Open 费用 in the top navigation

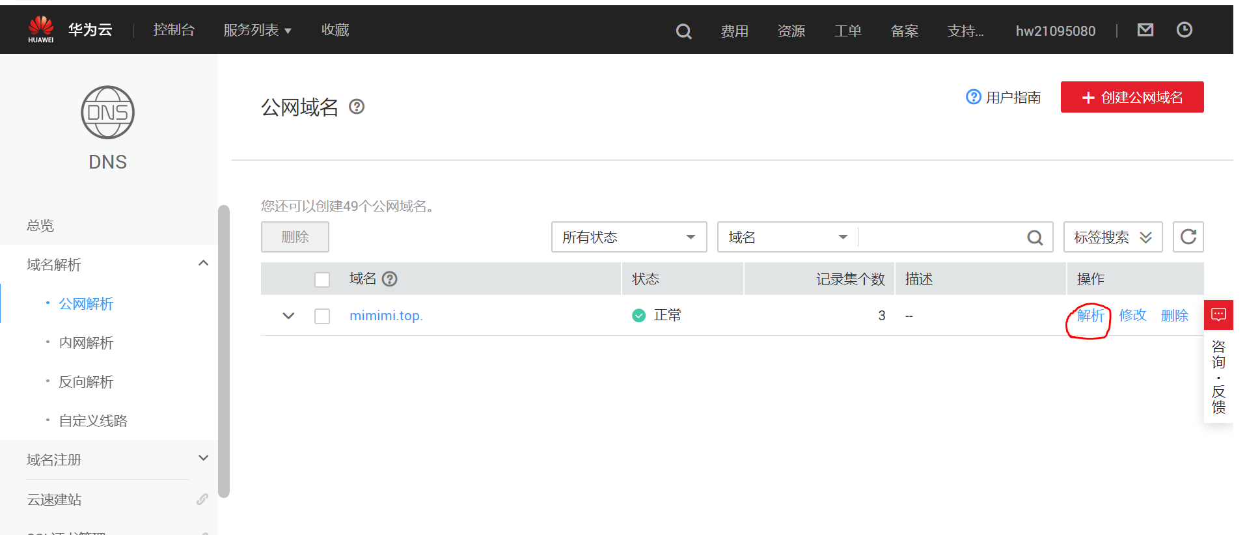[734, 31]
